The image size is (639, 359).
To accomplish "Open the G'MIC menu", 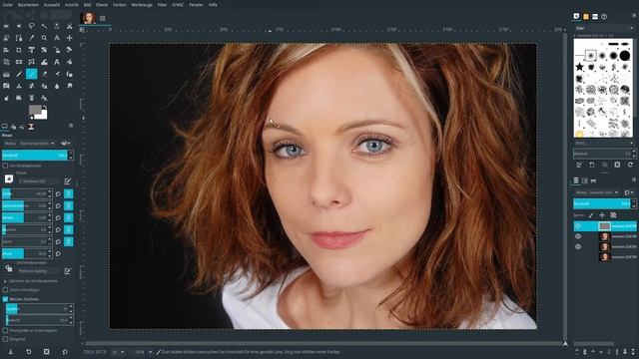I will [x=178, y=5].
